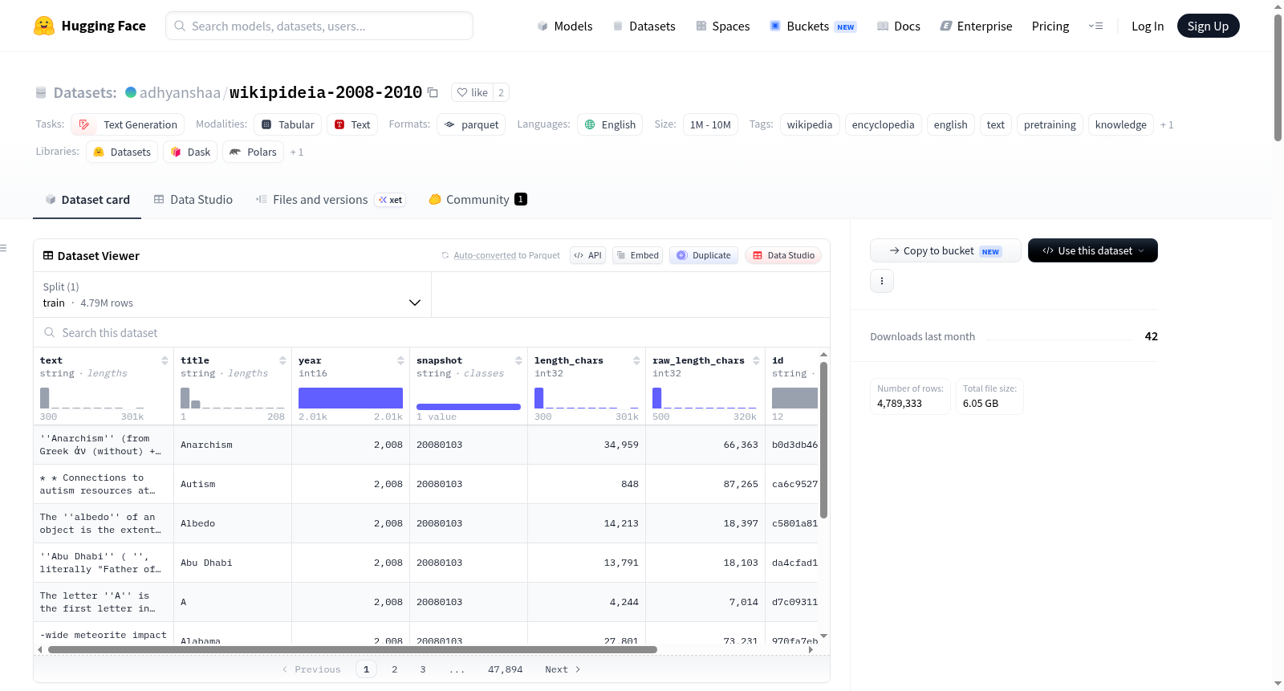Jump to last page 47,894
Viewport: 1284px width, 691px height.
click(x=505, y=669)
